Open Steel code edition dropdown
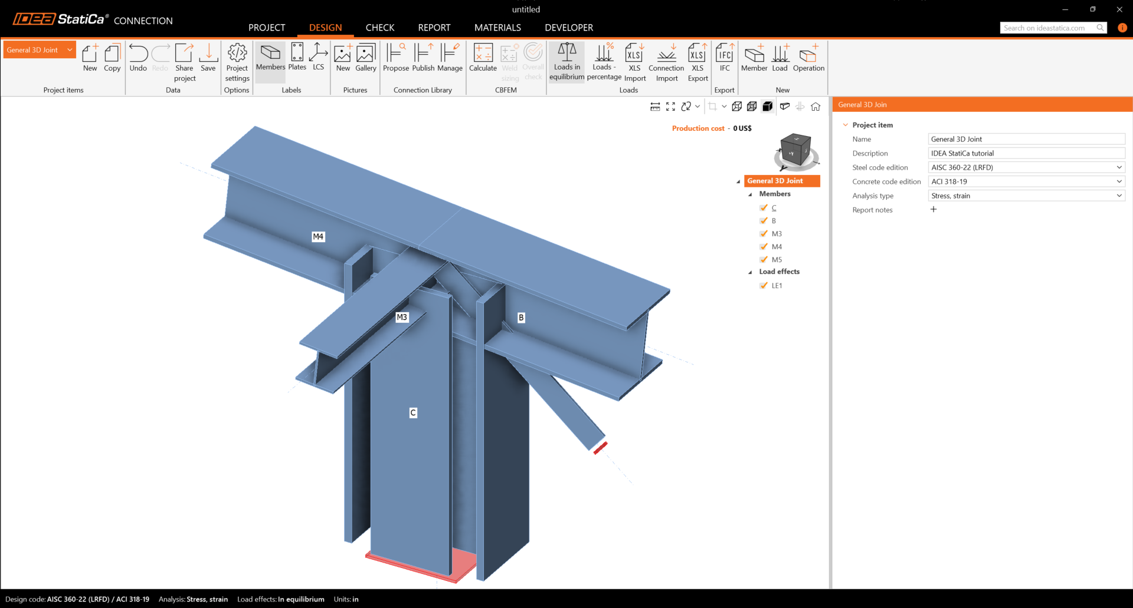 (x=1026, y=167)
